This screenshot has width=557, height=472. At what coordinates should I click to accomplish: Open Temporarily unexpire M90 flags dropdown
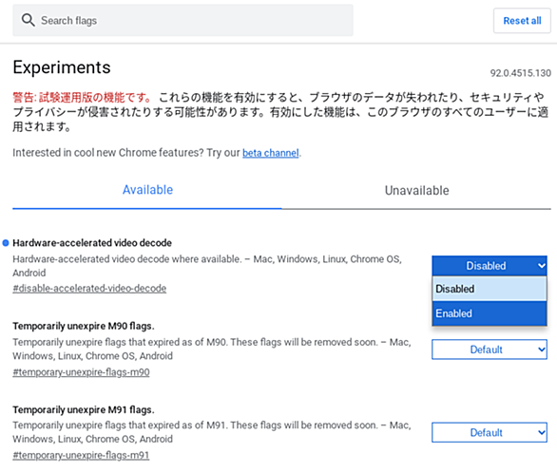pyautogui.click(x=490, y=349)
